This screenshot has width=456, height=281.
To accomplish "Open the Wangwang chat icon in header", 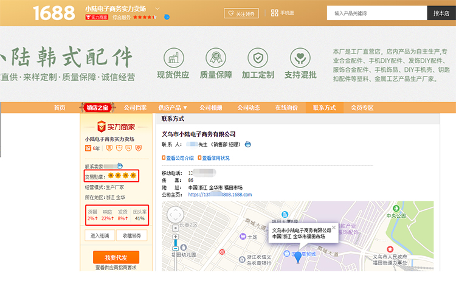I will click(x=167, y=17).
